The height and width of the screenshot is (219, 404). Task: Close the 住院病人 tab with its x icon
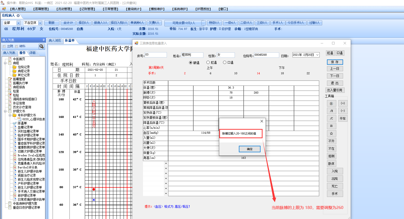18,16
